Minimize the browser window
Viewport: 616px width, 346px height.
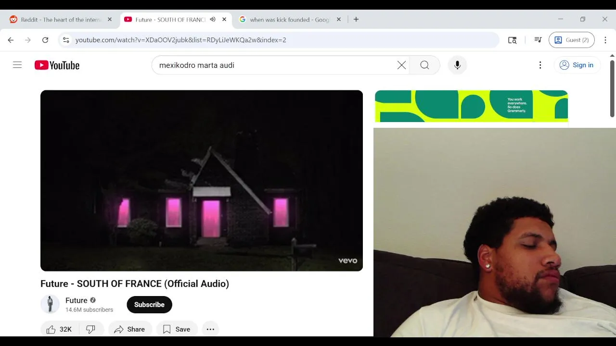coord(561,19)
